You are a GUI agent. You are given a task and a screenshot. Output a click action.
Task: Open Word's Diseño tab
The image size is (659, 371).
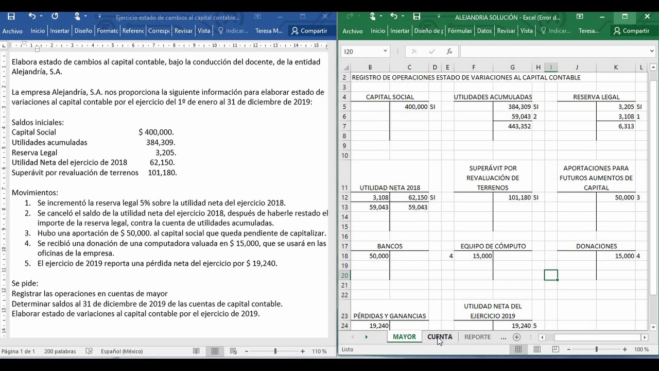83,31
